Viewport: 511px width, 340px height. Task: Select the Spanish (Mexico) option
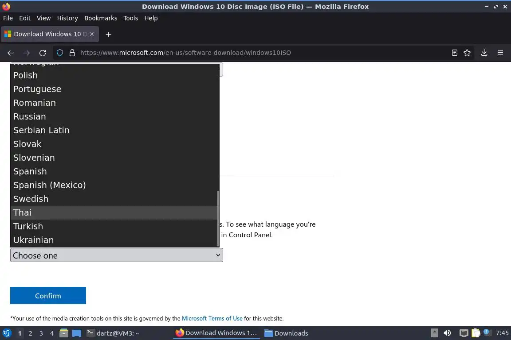[114, 185]
